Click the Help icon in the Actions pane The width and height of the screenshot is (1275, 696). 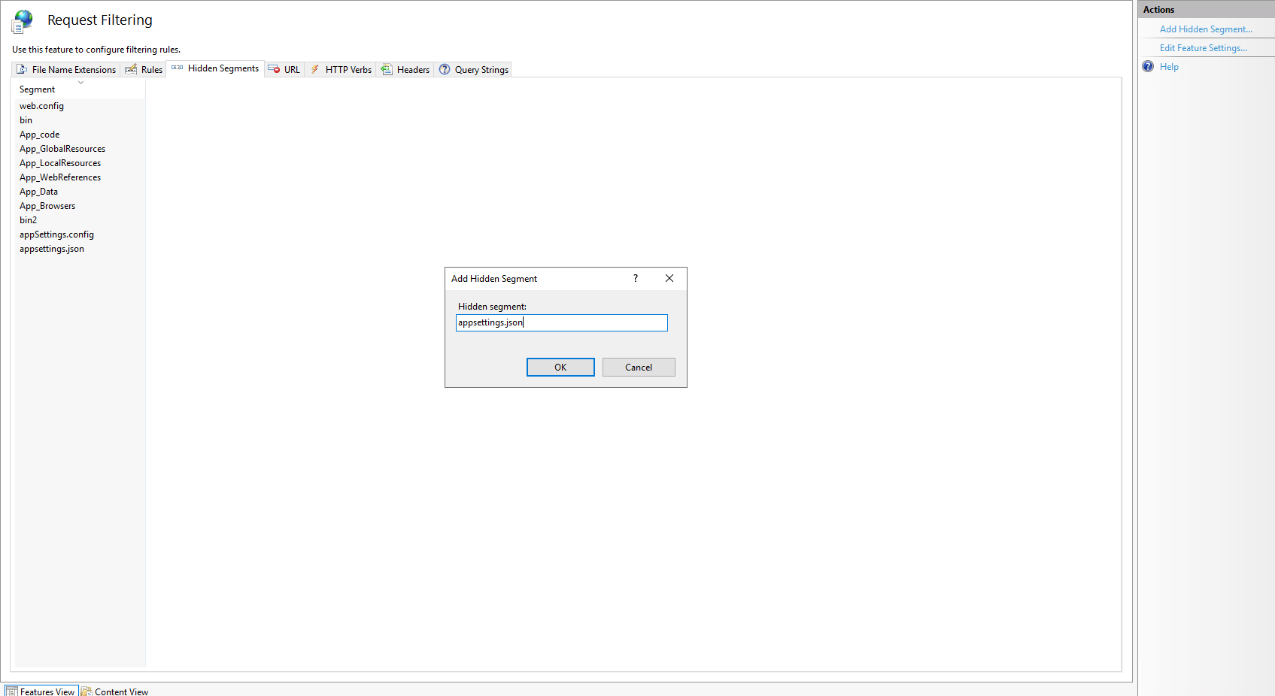(x=1147, y=66)
